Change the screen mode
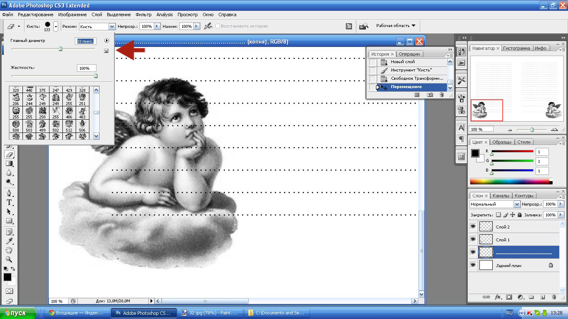The height and width of the screenshot is (319, 568). [9, 301]
